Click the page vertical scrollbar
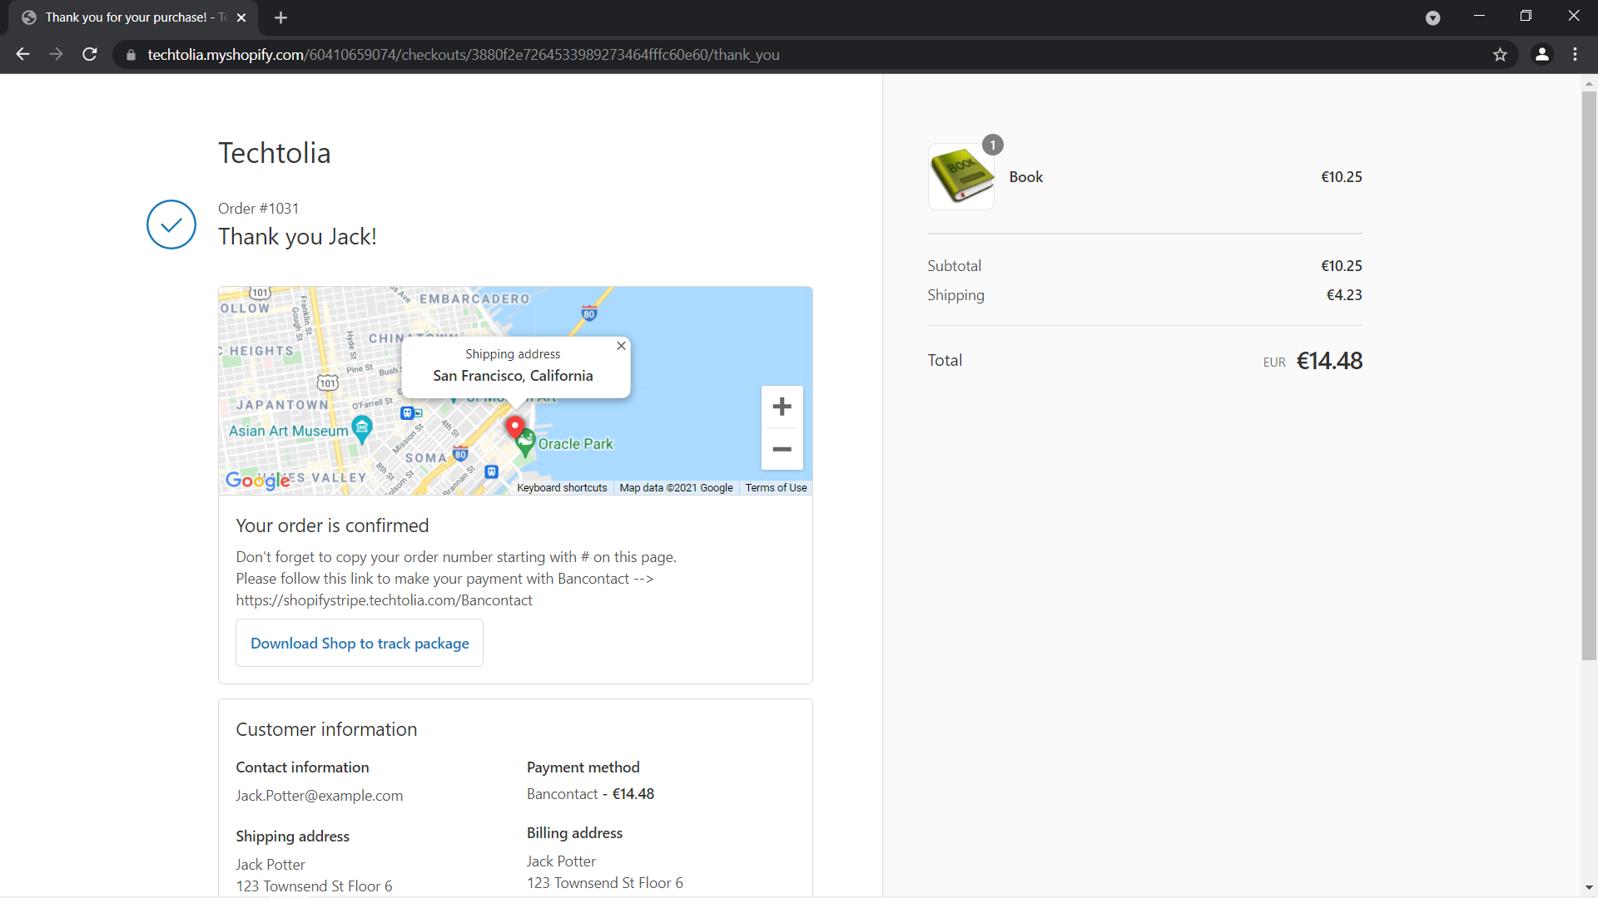 coord(1589,376)
